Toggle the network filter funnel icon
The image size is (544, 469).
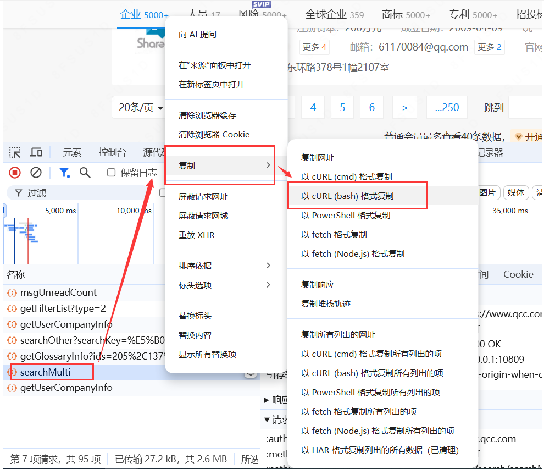[x=64, y=173]
